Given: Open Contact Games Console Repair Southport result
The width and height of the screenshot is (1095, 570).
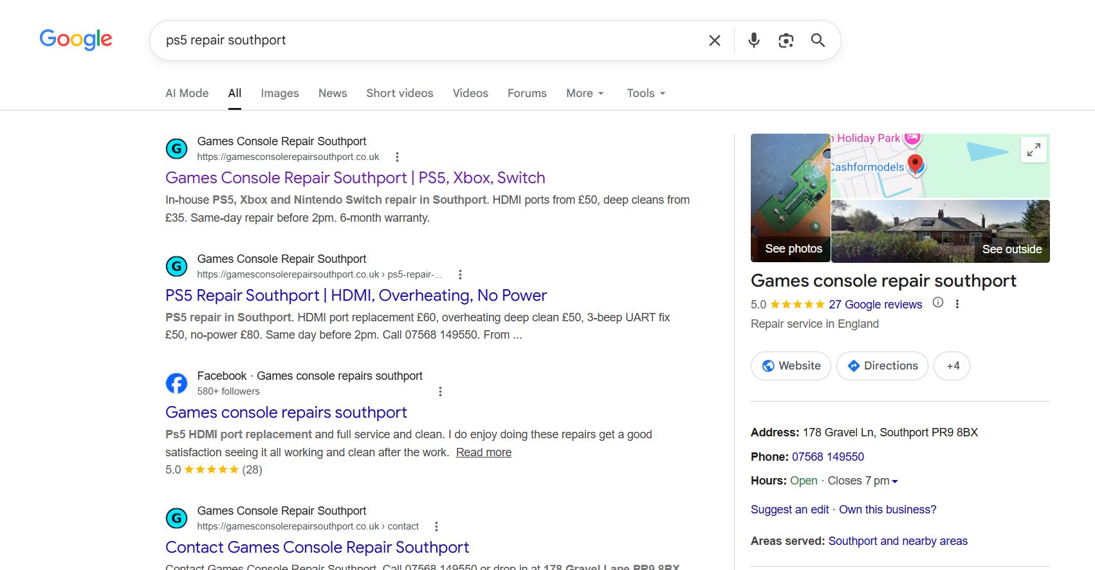Looking at the screenshot, I should coord(317,548).
